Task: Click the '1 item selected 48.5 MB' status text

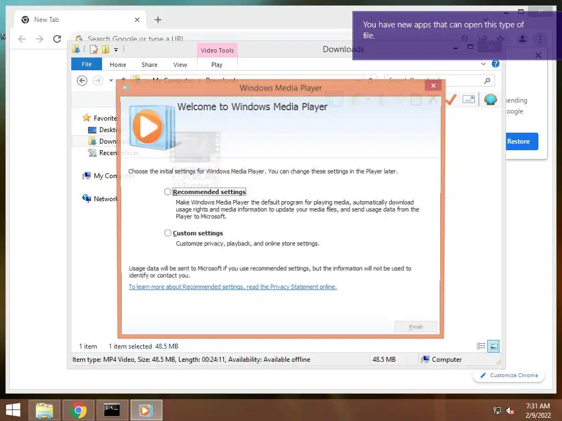Action: coord(143,346)
